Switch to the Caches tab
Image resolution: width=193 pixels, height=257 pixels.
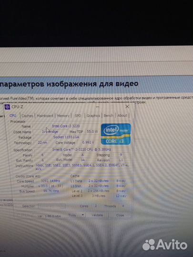(27, 116)
